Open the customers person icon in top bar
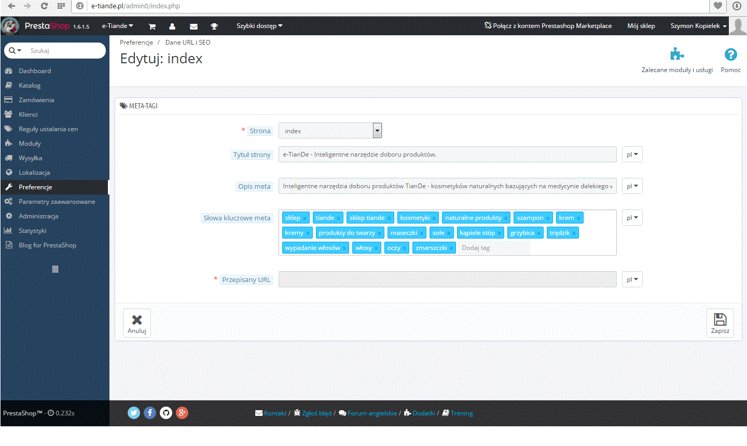This screenshot has width=747, height=446. pos(172,26)
